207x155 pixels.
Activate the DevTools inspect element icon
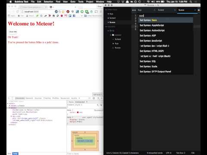point(9,98)
